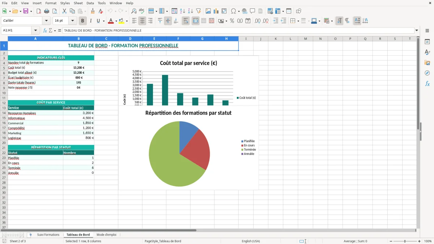This screenshot has height=244, width=434.
Task: Open the Functions fx sidebar icon
Action: (427, 84)
